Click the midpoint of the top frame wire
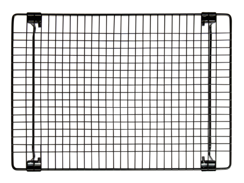 [122, 14]
